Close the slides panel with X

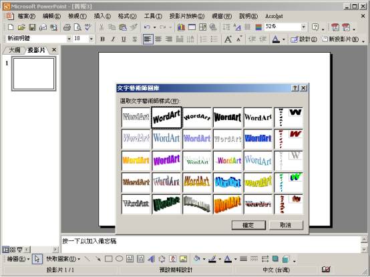(x=54, y=50)
